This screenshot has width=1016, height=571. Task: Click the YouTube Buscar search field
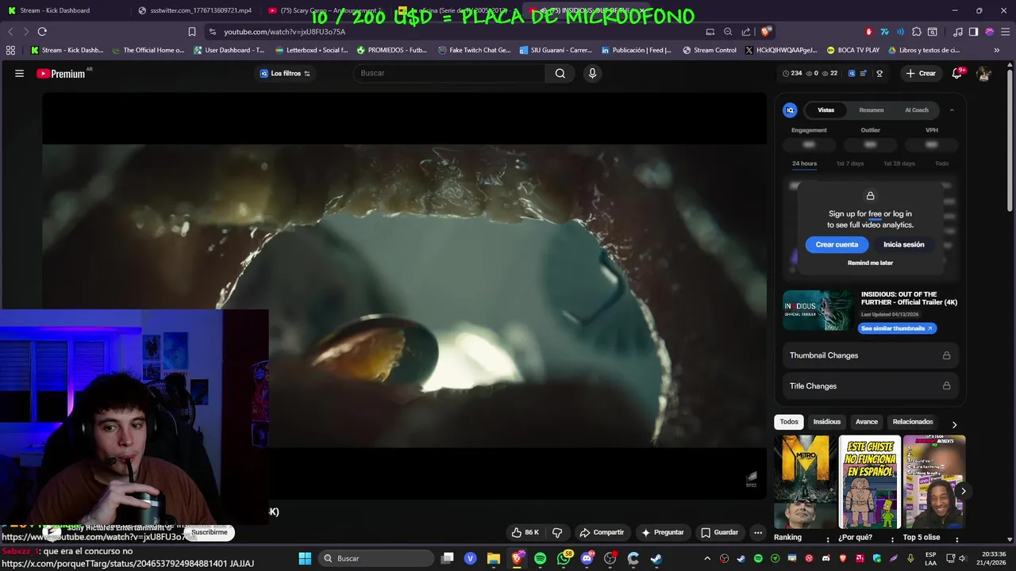[449, 73]
